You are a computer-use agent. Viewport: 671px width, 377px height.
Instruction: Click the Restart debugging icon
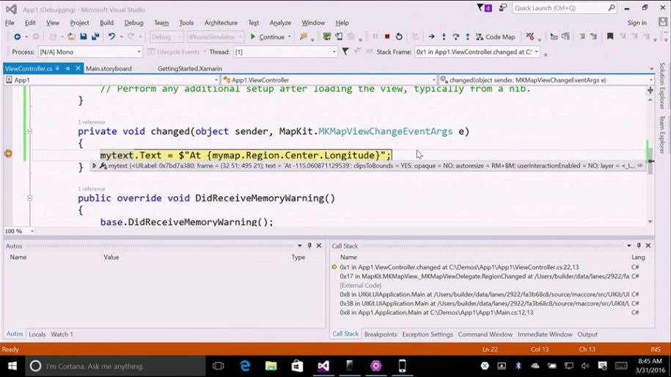(x=399, y=37)
